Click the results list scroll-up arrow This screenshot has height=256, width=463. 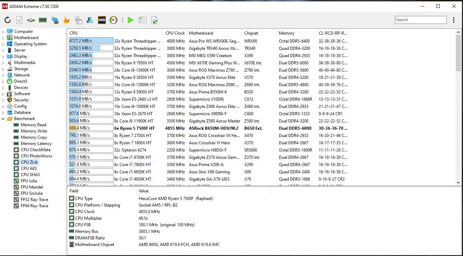click(459, 32)
